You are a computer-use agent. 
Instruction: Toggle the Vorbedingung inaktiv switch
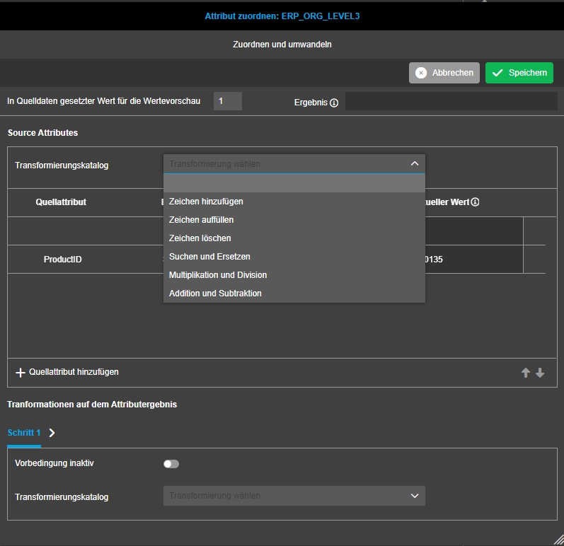point(171,464)
